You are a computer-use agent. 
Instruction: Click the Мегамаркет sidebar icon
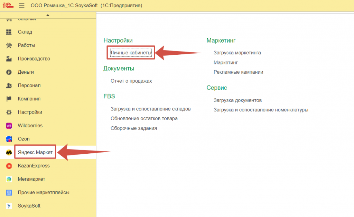point(9,179)
